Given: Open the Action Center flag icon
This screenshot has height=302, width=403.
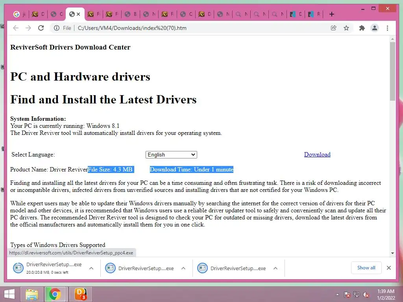Looking at the screenshot, I should [347, 295].
